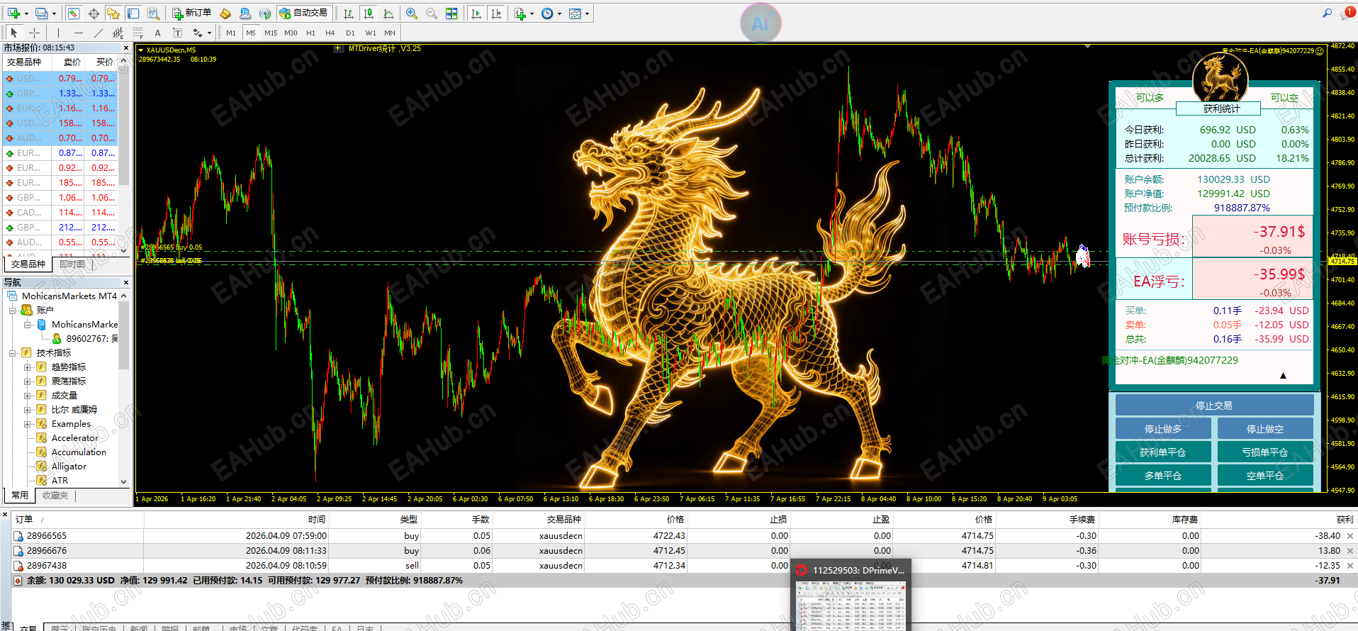Viewport: 1358px width, 631px height.
Task: Select the crosshair tool
Action: pyautogui.click(x=34, y=33)
